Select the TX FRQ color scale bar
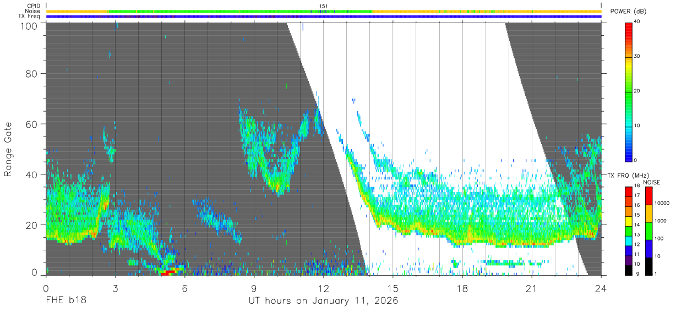The height and width of the screenshot is (312, 676). [x=629, y=231]
